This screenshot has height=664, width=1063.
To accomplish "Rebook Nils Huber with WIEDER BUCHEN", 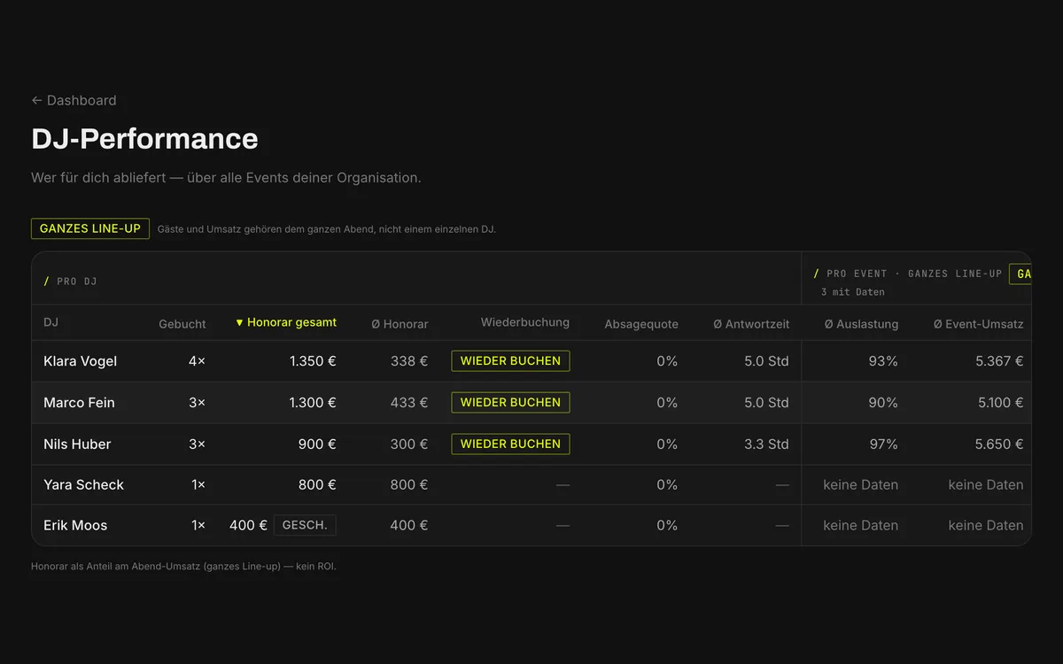I will (510, 444).
